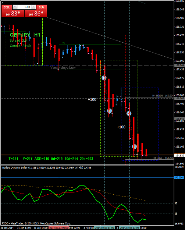185x230 pixels.
Task: Click the 31 Jan 13:00 time axis label
Action: pyautogui.click(x=24, y=228)
